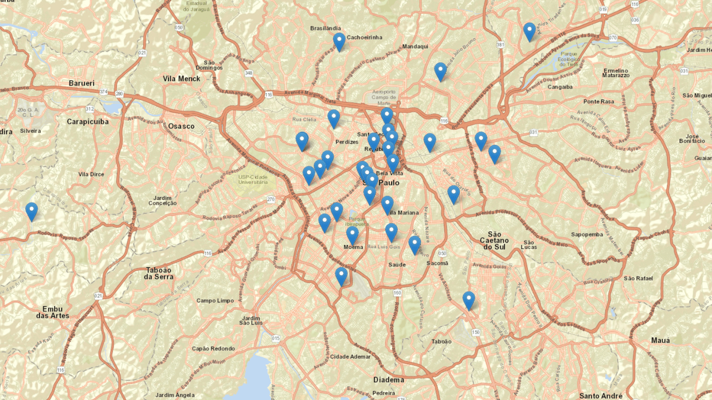Image resolution: width=712 pixels, height=400 pixels.
Task: Click the pin just below Campo de Marte
Action: click(387, 117)
